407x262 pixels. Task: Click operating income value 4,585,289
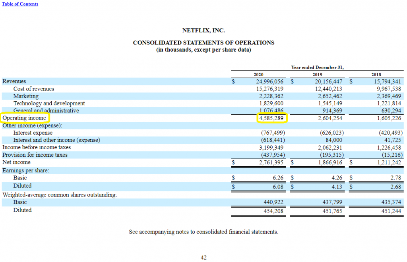pyautogui.click(x=271, y=118)
